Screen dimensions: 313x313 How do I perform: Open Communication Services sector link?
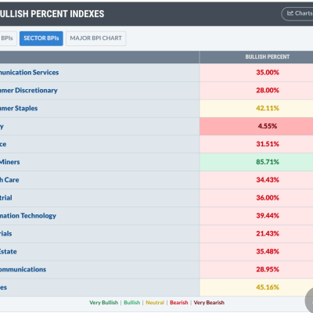tap(29, 73)
